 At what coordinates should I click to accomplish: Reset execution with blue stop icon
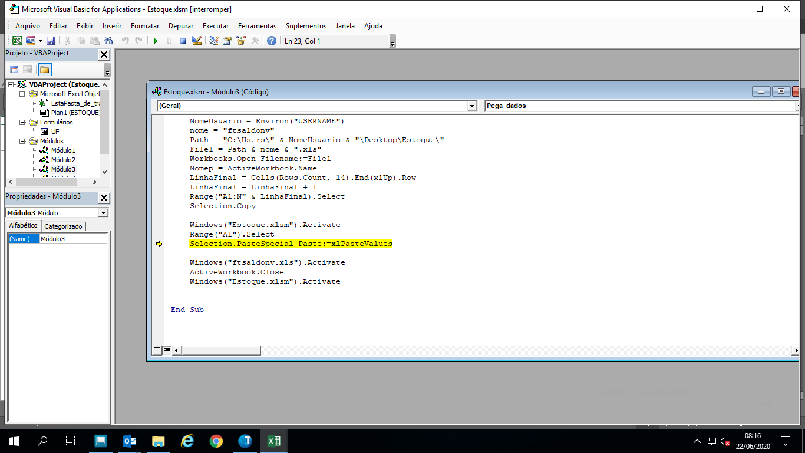pos(183,41)
